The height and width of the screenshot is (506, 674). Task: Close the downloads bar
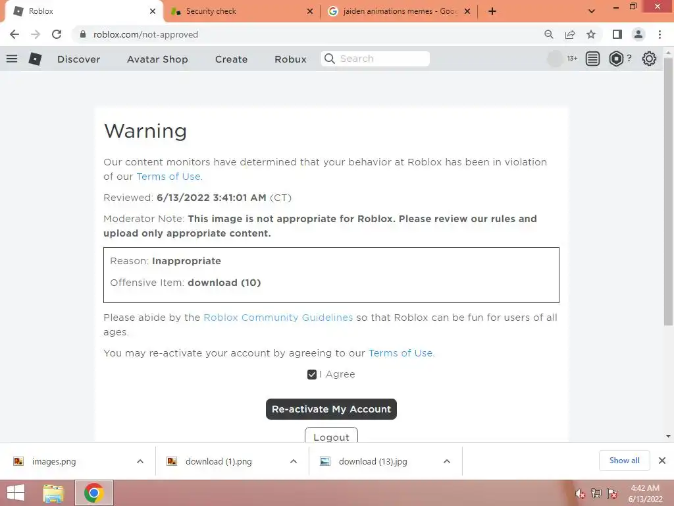click(x=662, y=461)
